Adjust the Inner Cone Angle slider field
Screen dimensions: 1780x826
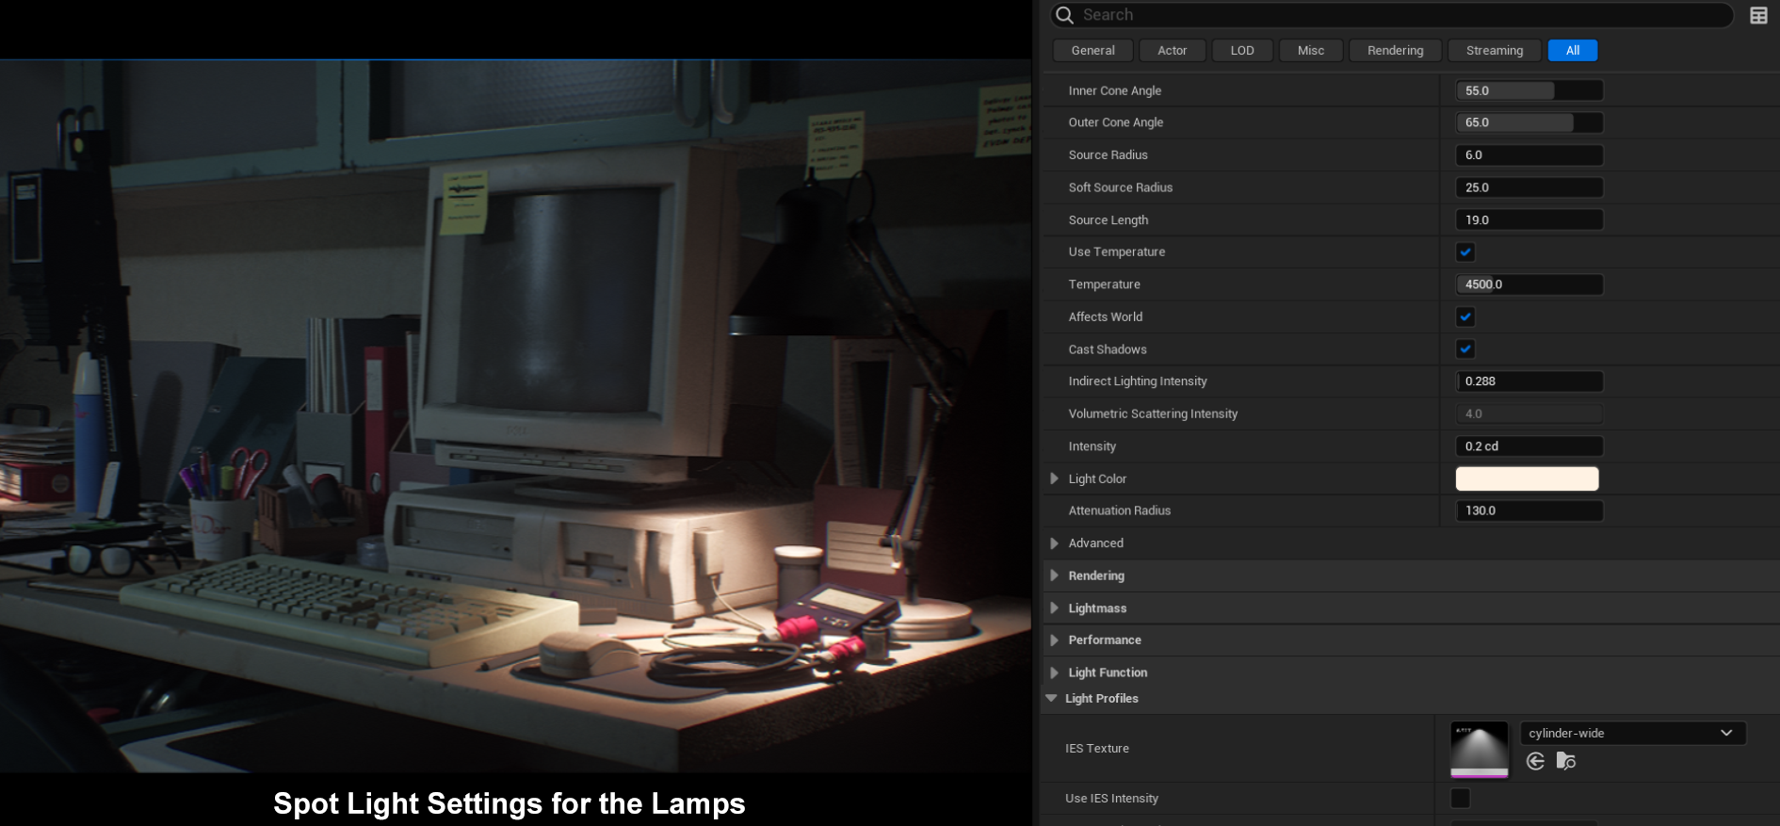coord(1529,90)
